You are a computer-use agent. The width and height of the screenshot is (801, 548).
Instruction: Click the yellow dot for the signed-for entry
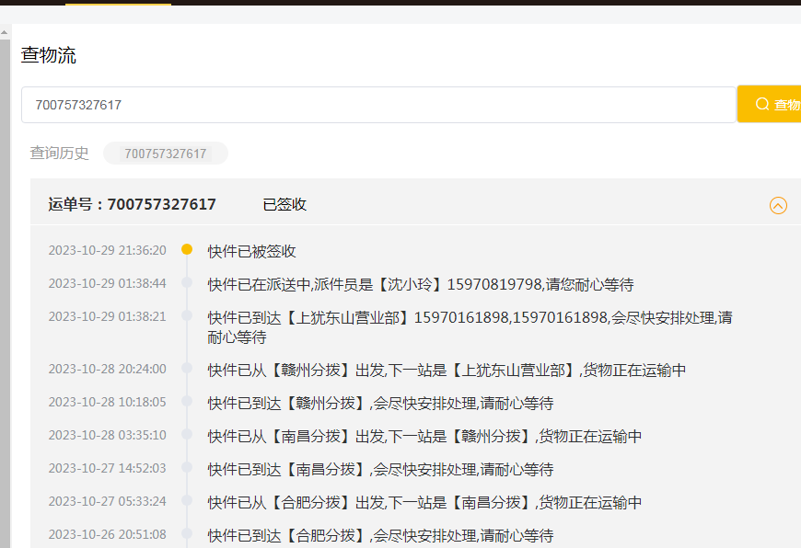point(187,249)
